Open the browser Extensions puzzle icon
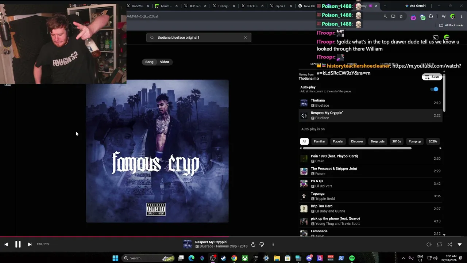This screenshot has width=467, height=263. (431, 16)
